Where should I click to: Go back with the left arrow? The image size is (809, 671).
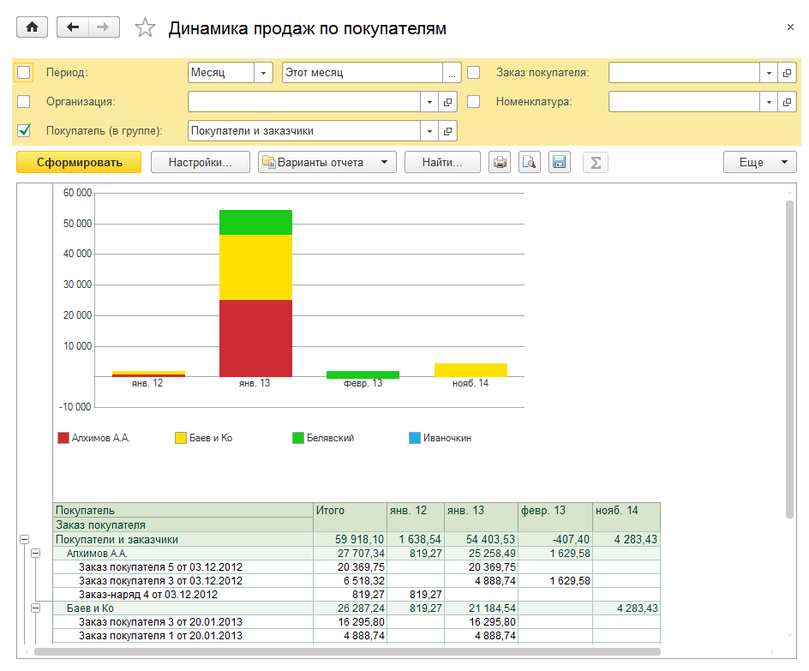point(73,27)
